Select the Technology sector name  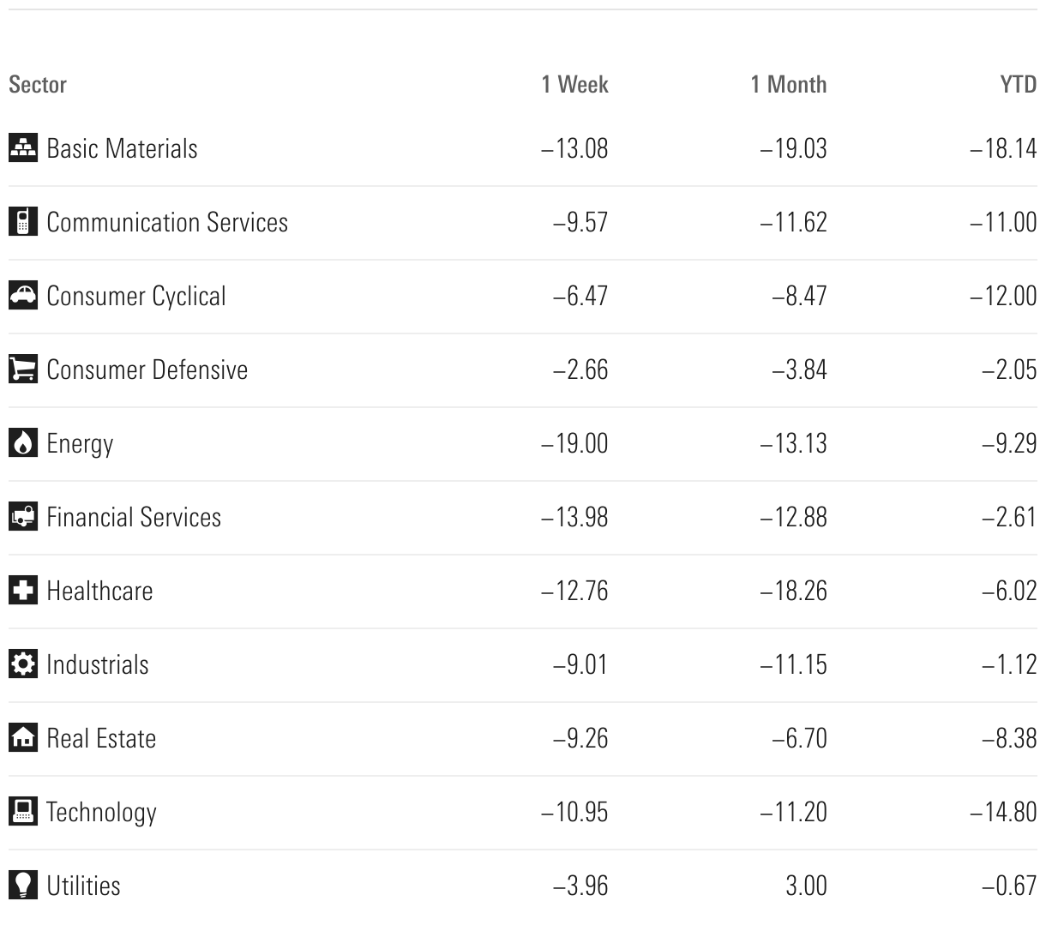(101, 813)
